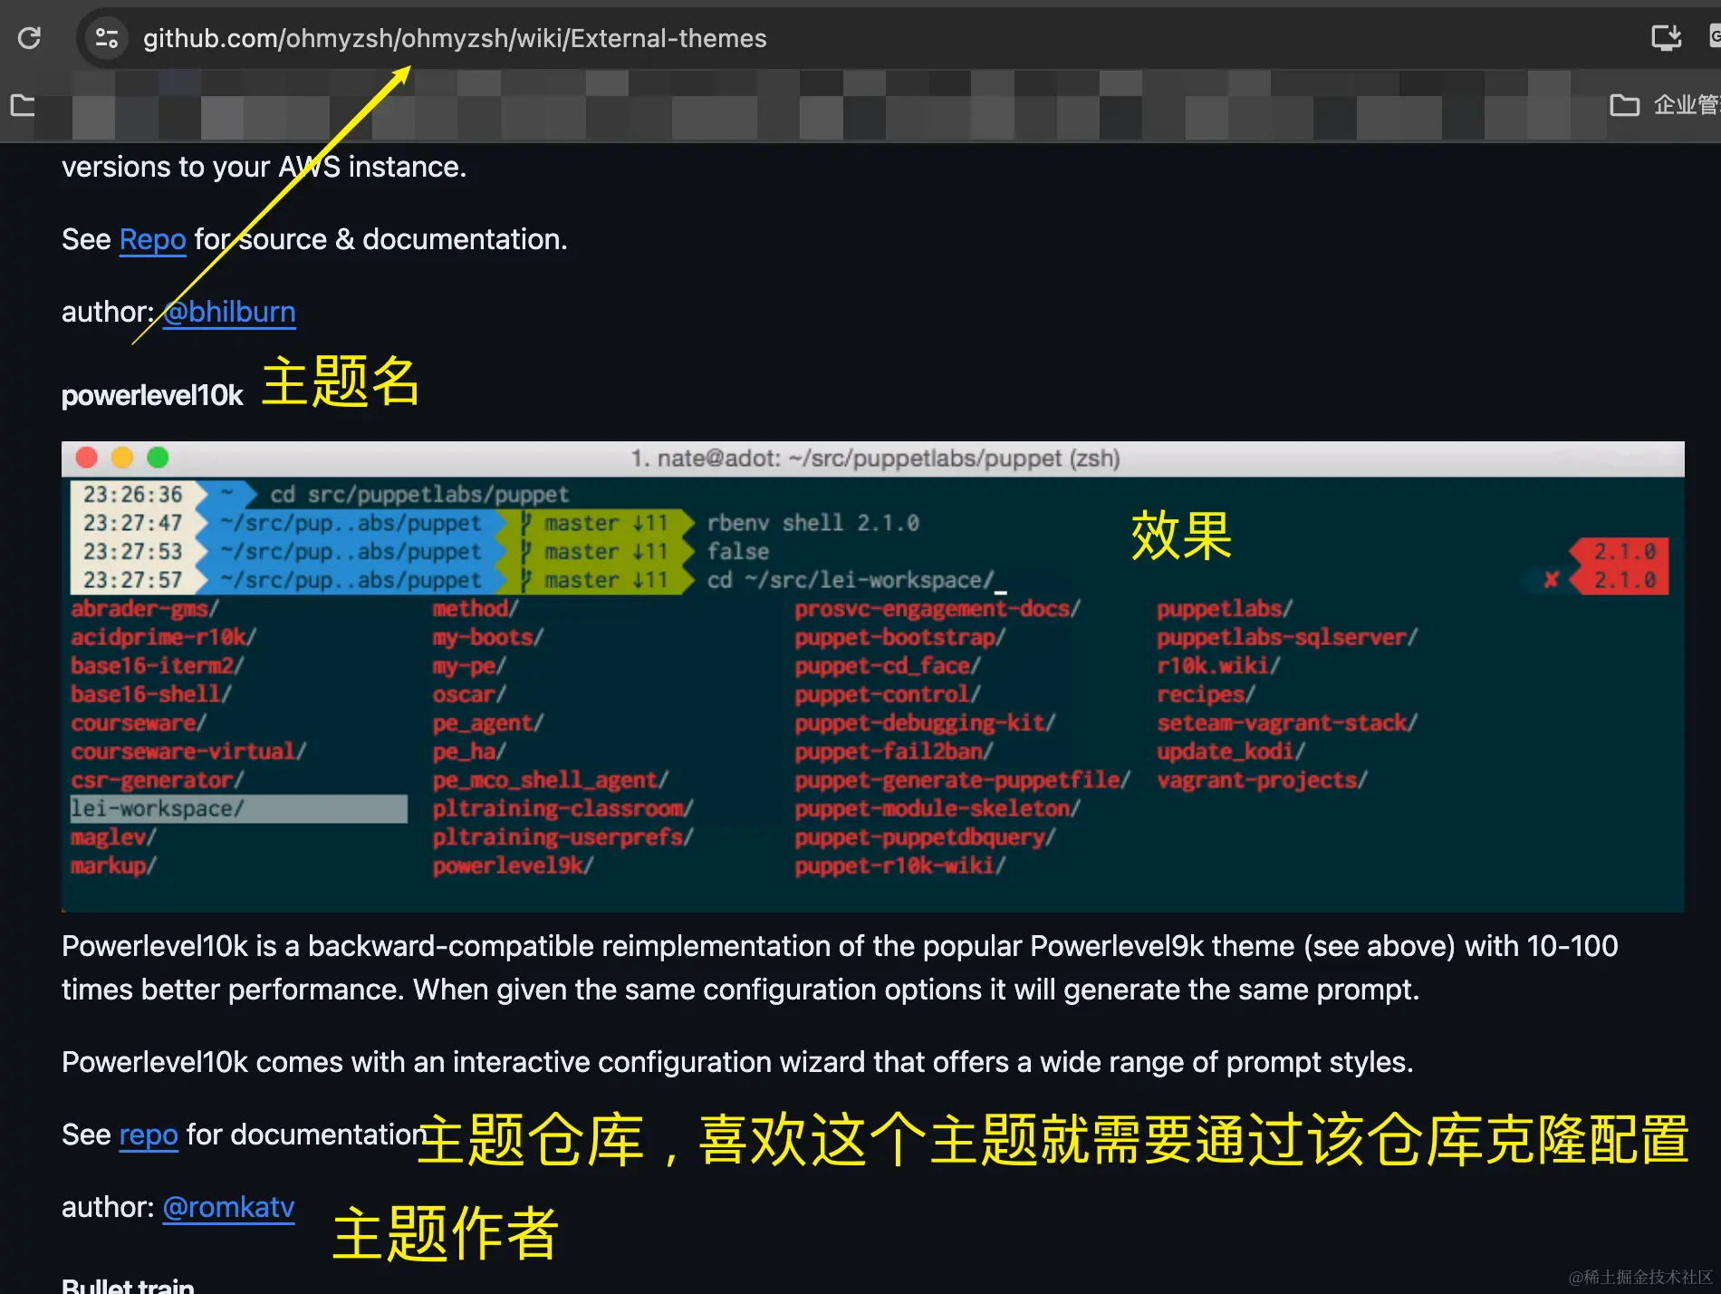Viewport: 1721px width, 1294px height.
Task: Click the sentence about the interactive configuration wizard
Action: (x=737, y=1062)
